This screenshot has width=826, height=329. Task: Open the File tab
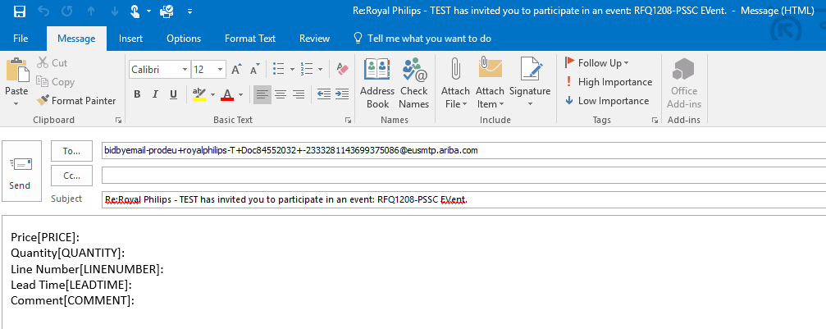(21, 39)
